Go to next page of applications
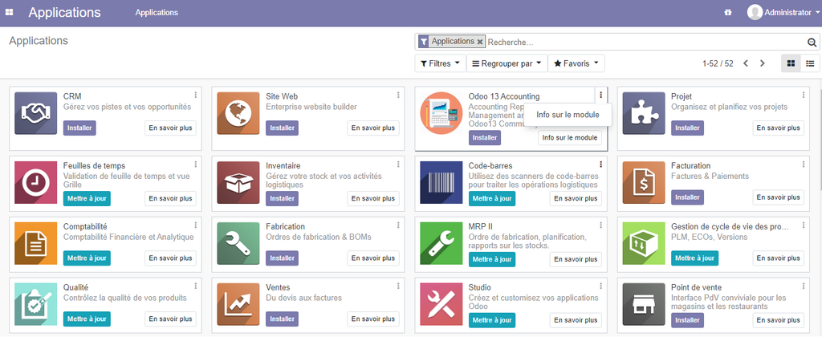 tap(763, 63)
